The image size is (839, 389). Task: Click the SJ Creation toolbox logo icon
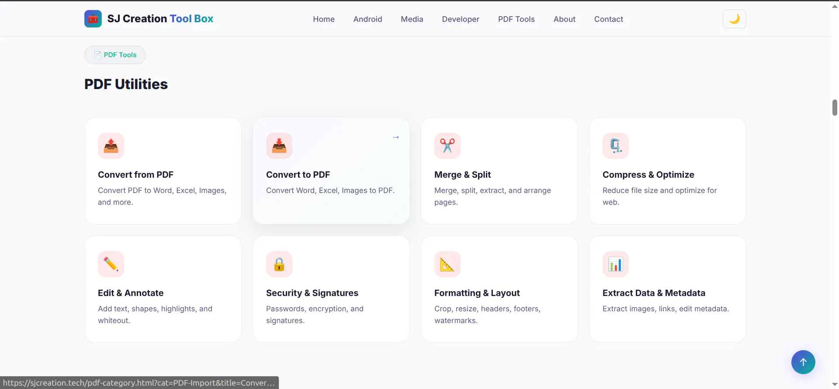coord(93,19)
